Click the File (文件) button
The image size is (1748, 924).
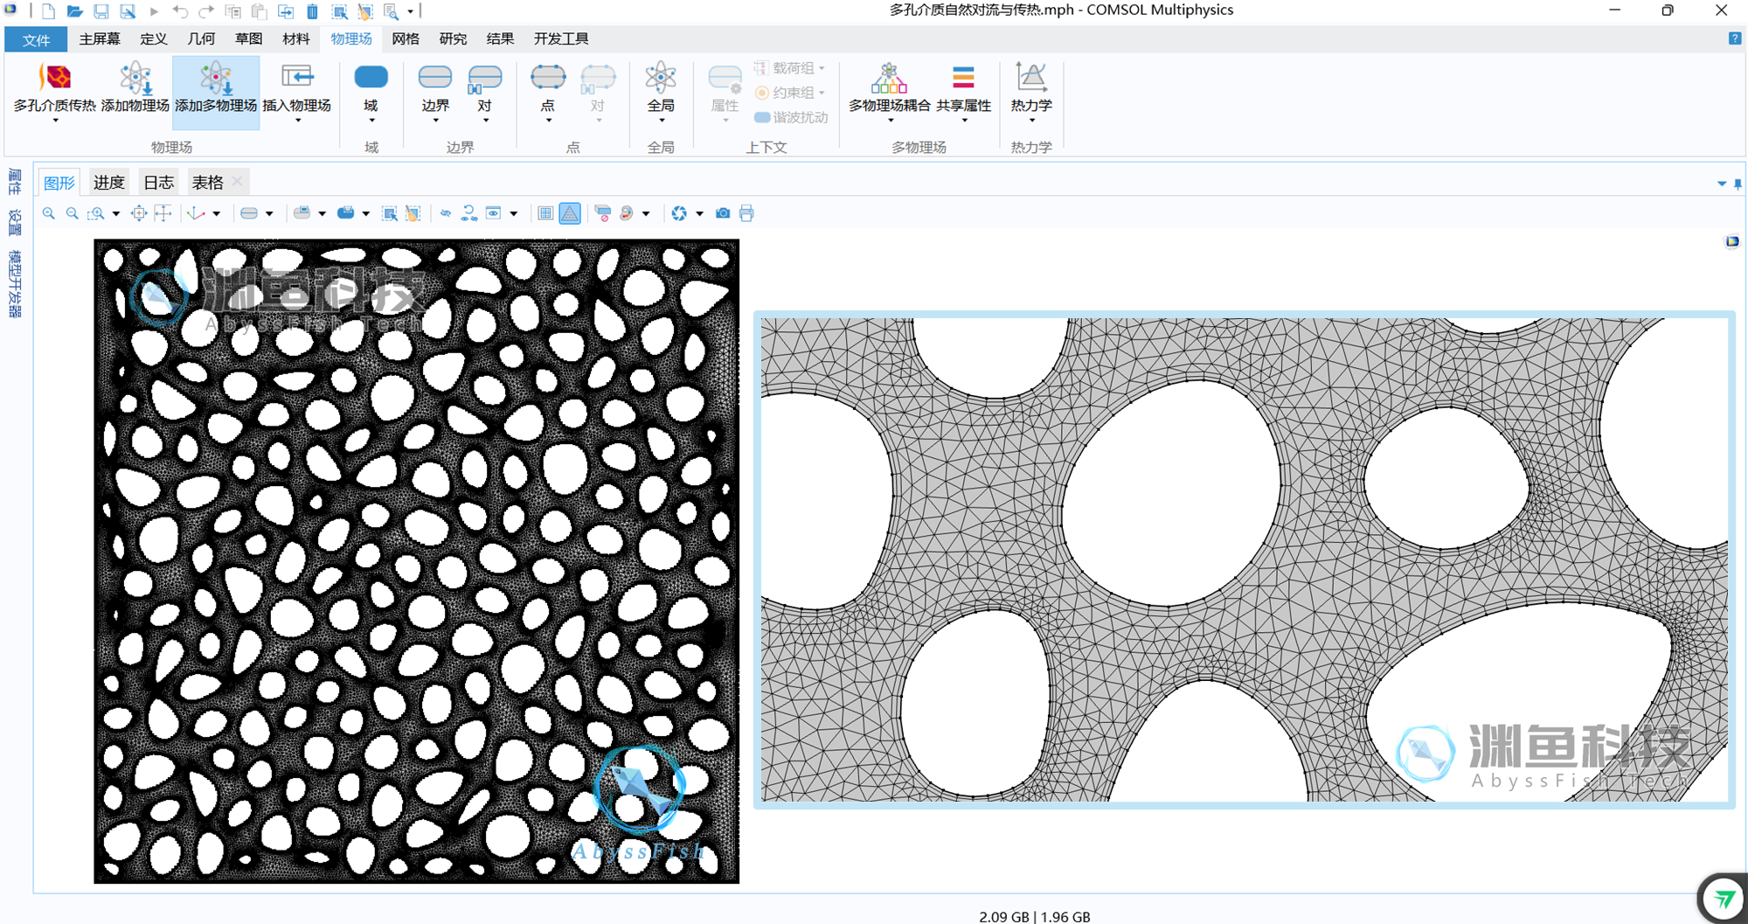(36, 39)
